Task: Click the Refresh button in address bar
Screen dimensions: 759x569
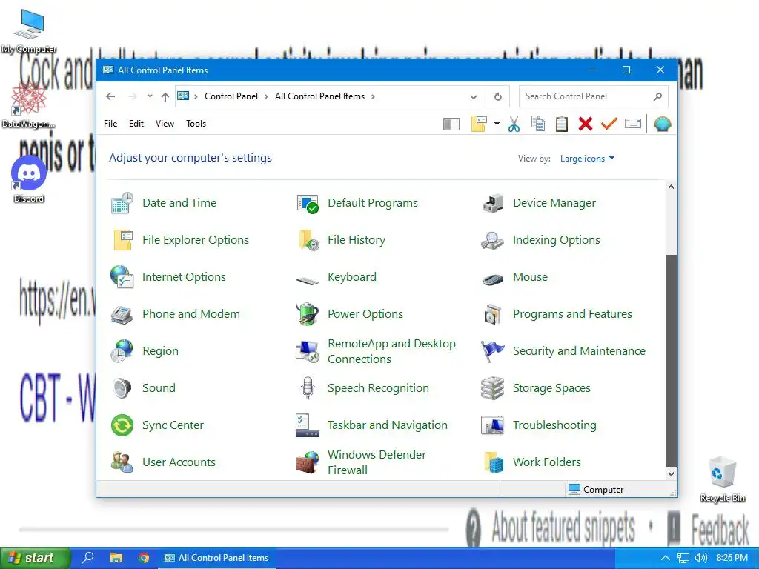Action: point(497,97)
